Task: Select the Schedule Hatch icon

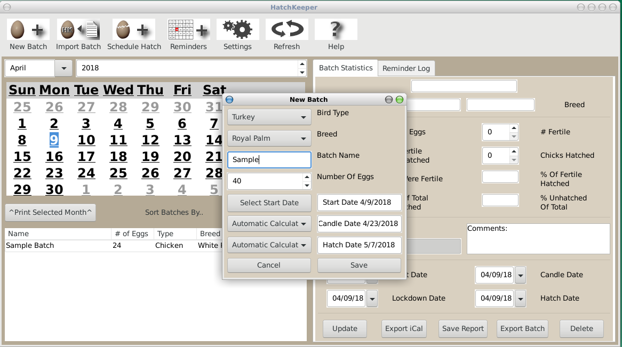Action: [133, 29]
